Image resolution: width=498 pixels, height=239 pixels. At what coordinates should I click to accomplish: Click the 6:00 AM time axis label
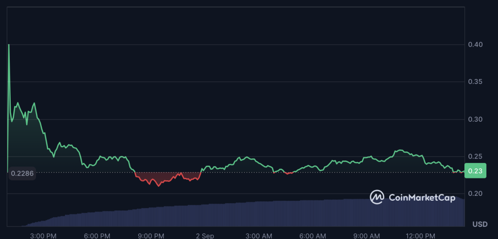click(313, 236)
